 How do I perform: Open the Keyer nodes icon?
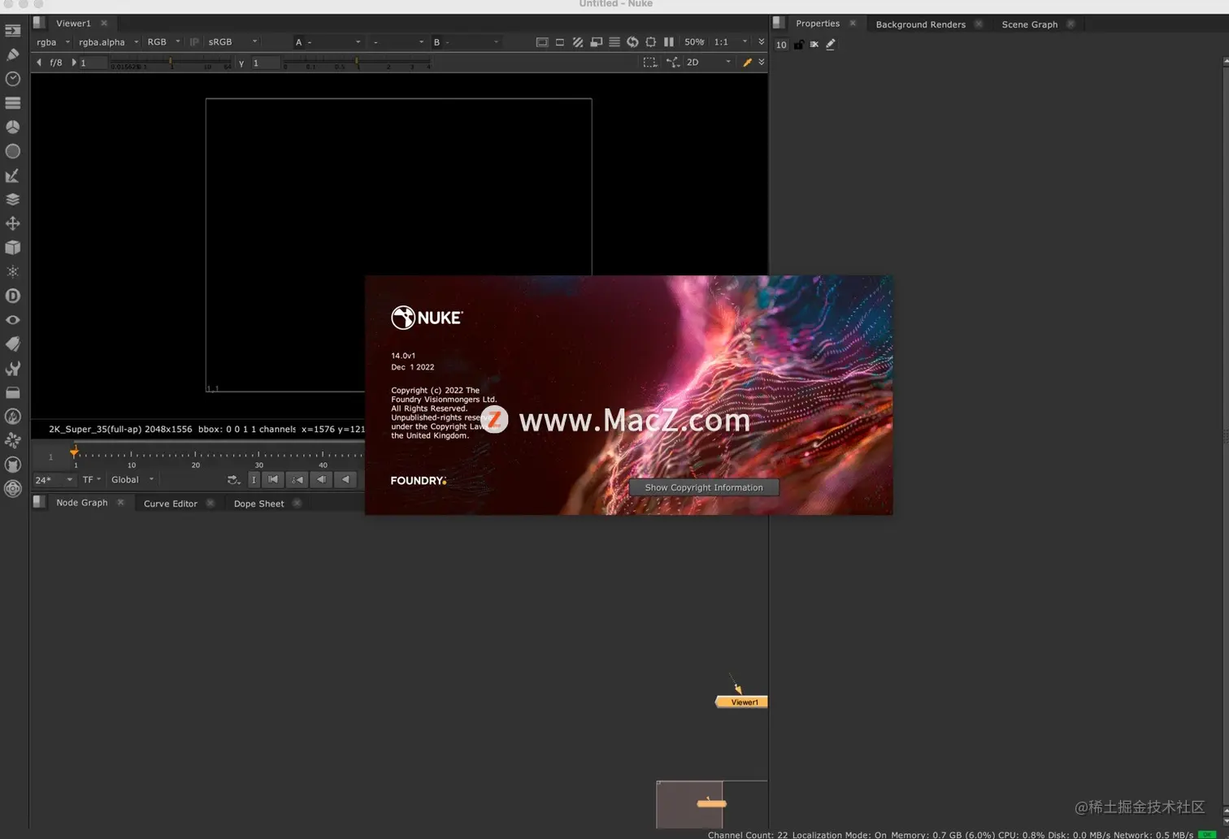[13, 175]
